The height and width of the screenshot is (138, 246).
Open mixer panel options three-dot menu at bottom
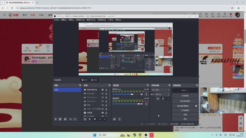(x=120, y=119)
